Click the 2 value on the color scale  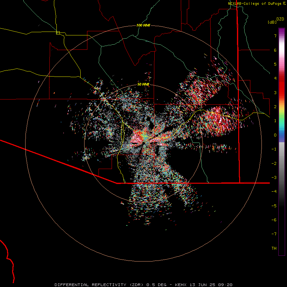pos(275,107)
